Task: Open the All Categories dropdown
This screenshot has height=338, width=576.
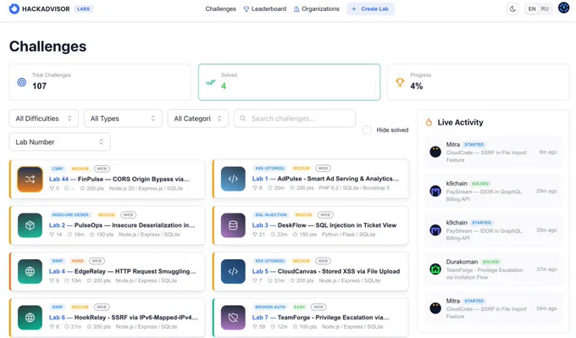Action: click(x=197, y=119)
